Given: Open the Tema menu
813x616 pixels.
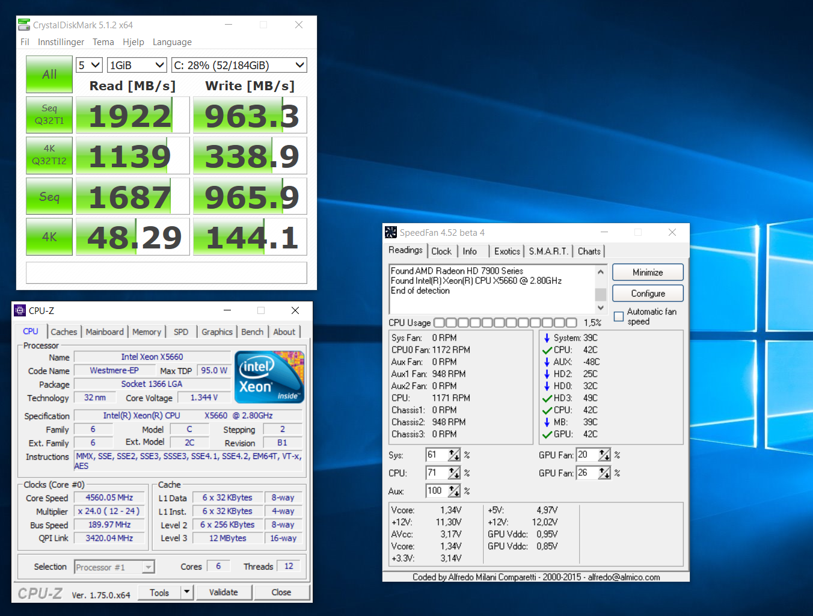Looking at the screenshot, I should coord(103,42).
